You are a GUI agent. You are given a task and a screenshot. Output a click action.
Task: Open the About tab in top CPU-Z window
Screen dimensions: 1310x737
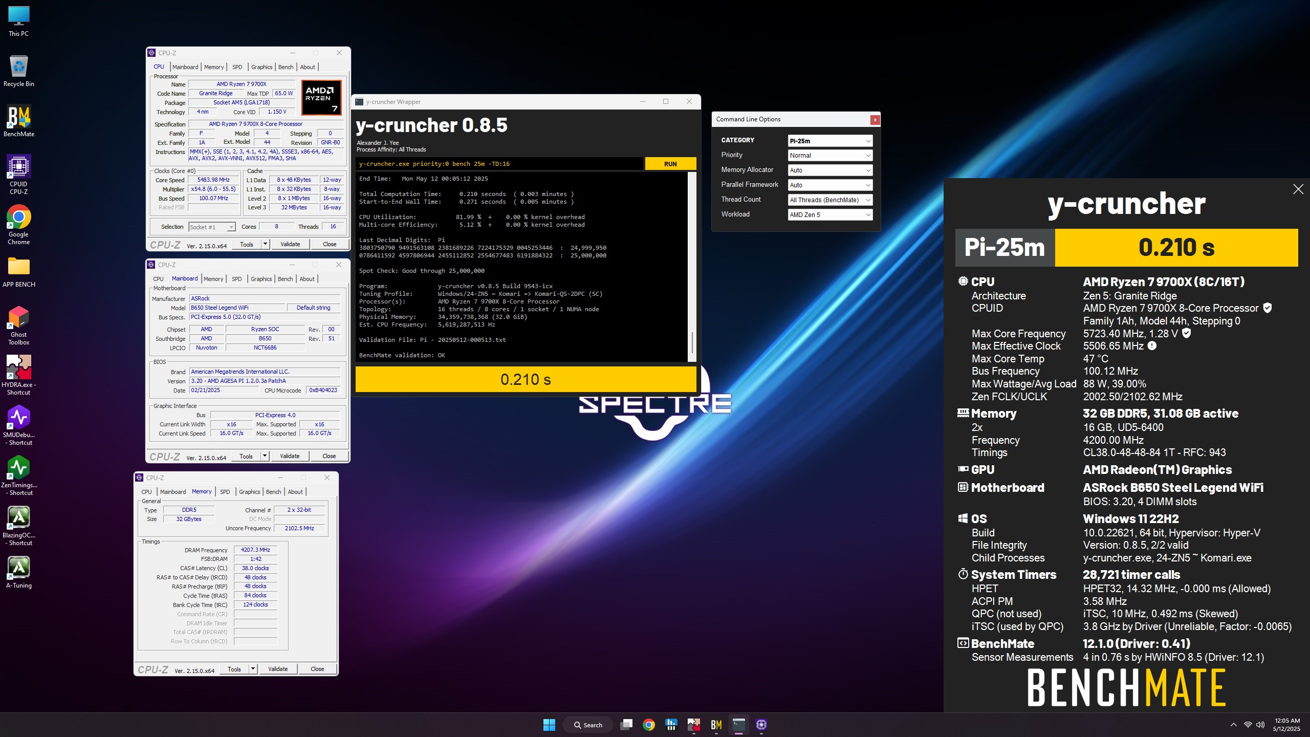308,67
